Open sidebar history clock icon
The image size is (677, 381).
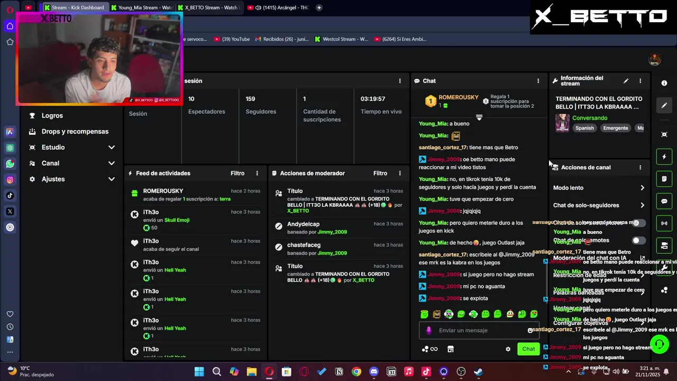pos(10,326)
